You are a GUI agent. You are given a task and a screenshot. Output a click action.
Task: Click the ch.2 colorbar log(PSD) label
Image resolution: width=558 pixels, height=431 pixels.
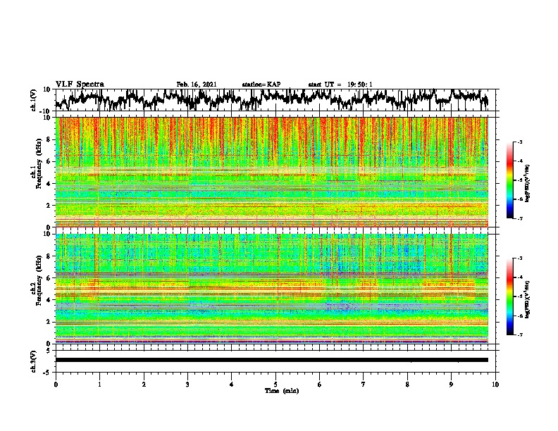point(528,299)
